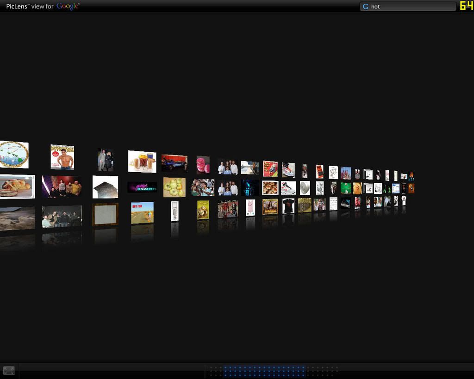Open the cracked mud landscape thumbnail

17,218
